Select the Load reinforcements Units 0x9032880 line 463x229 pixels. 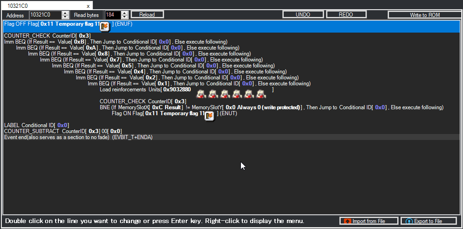pyautogui.click(x=232, y=92)
